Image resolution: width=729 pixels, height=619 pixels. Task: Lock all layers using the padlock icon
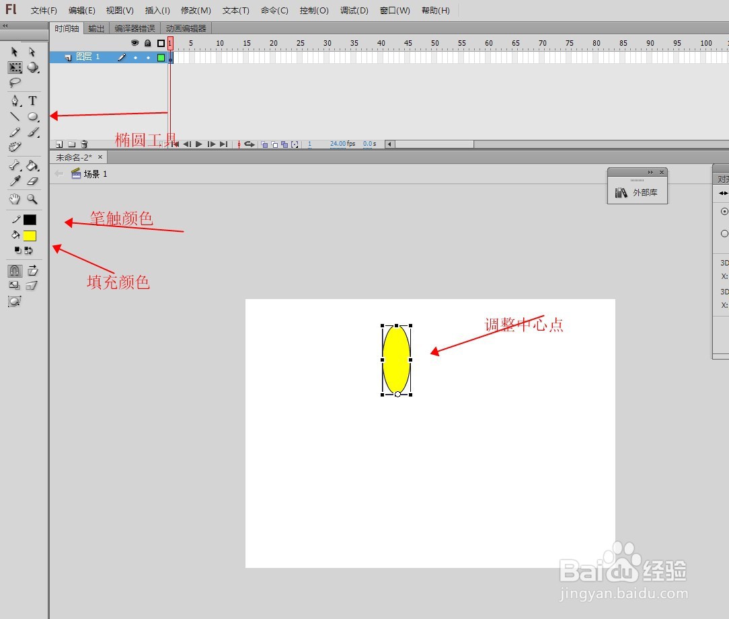tap(148, 43)
